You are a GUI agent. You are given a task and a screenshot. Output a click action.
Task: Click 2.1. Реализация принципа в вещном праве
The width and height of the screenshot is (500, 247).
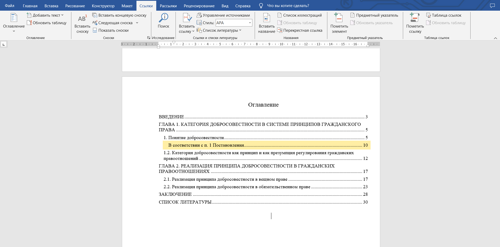pos(266,179)
